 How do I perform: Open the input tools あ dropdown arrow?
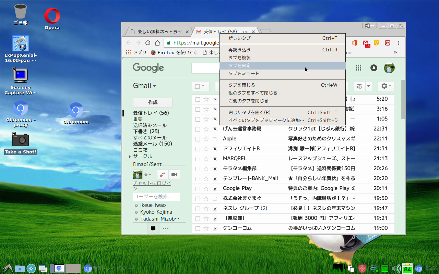[369, 86]
